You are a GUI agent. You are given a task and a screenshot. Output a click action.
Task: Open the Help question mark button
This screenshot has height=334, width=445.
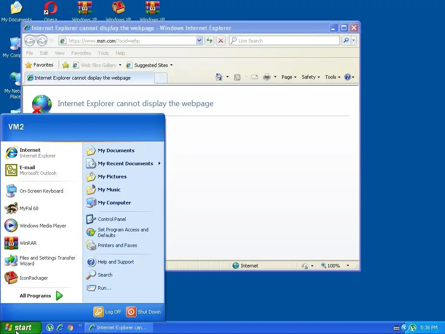click(349, 77)
